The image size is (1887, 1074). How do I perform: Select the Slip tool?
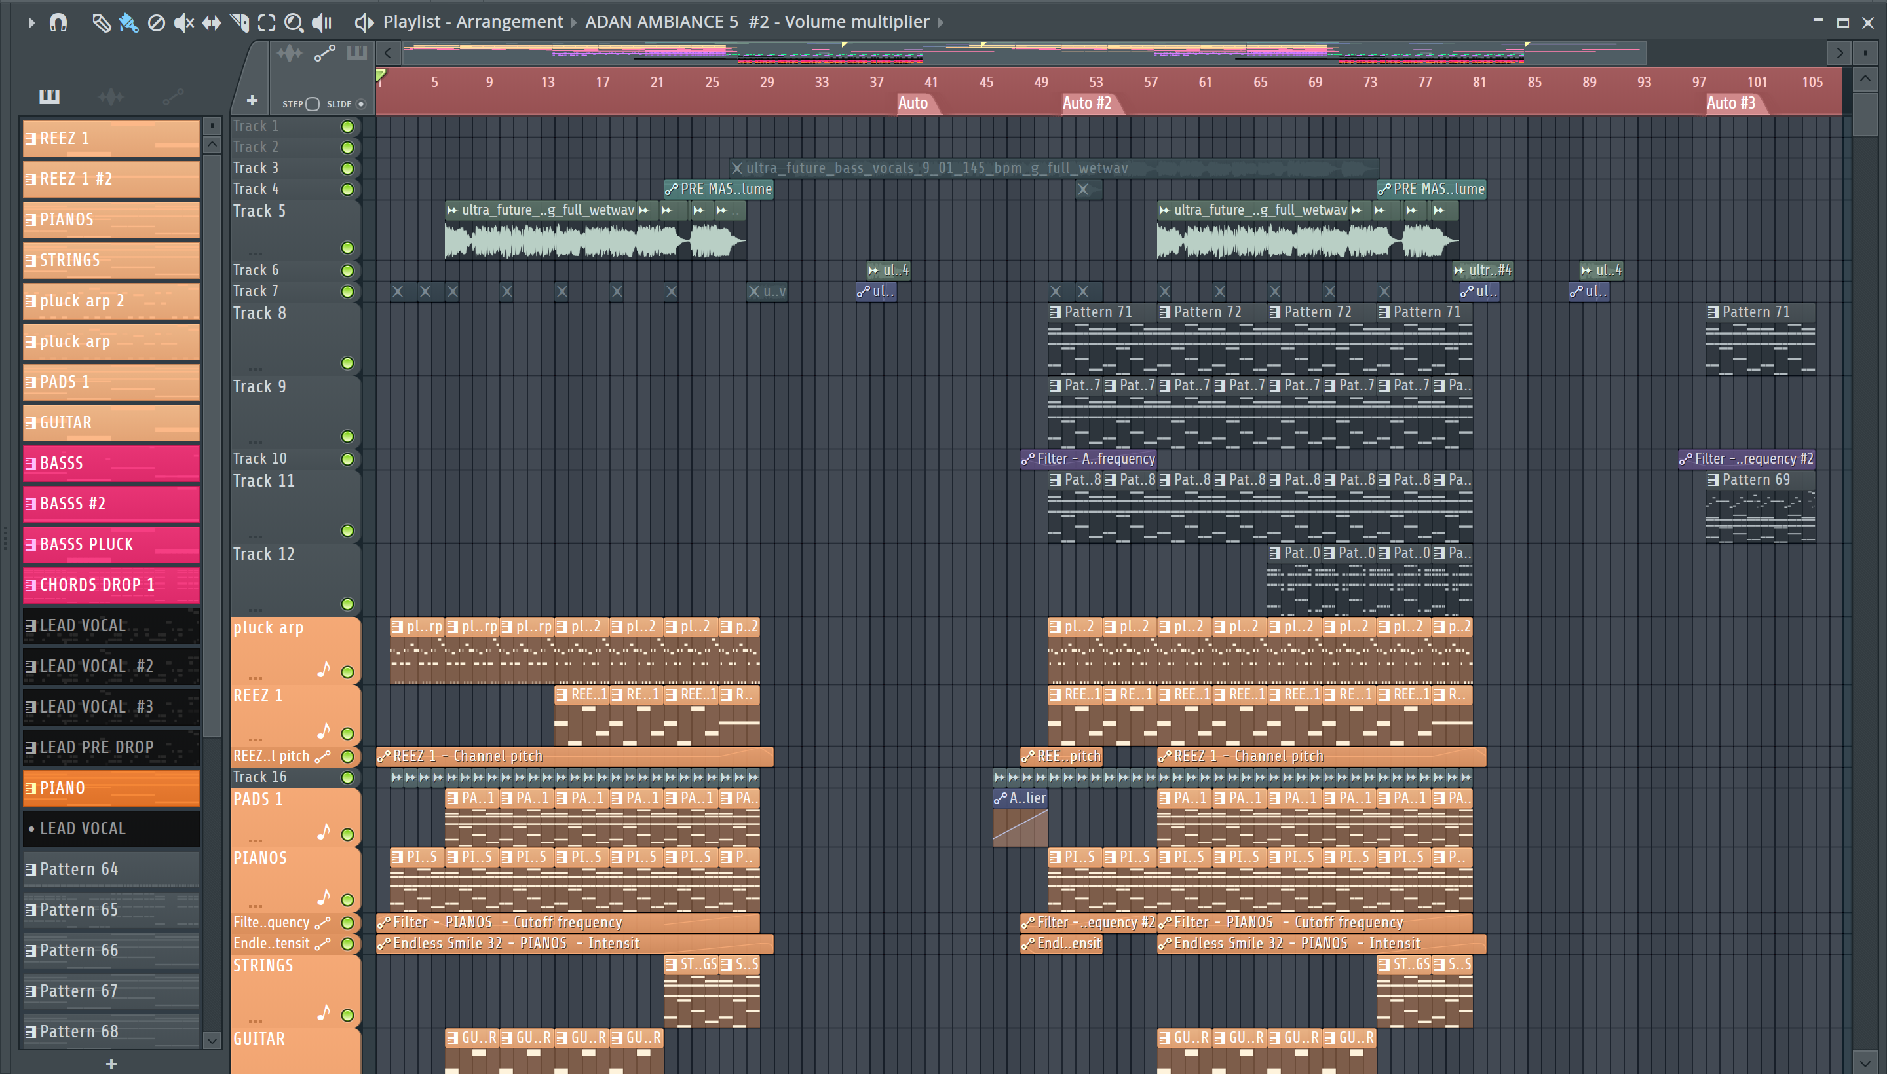point(211,23)
